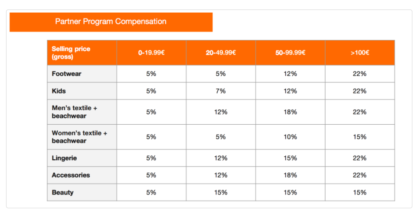Click the 0-19.99€ column header
418x213 pixels.
coord(151,53)
